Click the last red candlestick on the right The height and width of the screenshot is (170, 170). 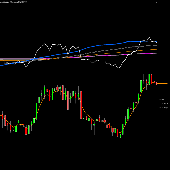coord(157,84)
